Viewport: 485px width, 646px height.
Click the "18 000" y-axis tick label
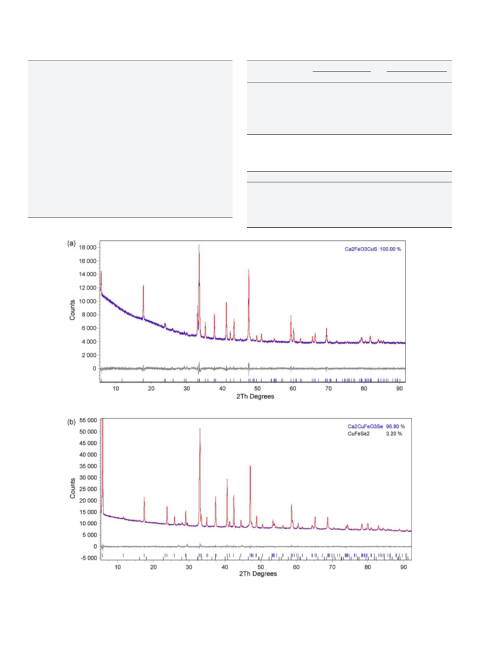87,248
